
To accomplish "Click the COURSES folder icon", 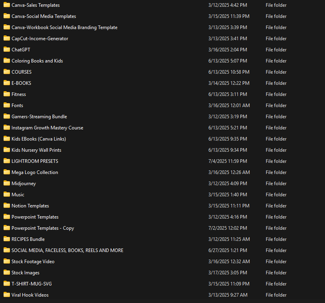I will click(7, 72).
